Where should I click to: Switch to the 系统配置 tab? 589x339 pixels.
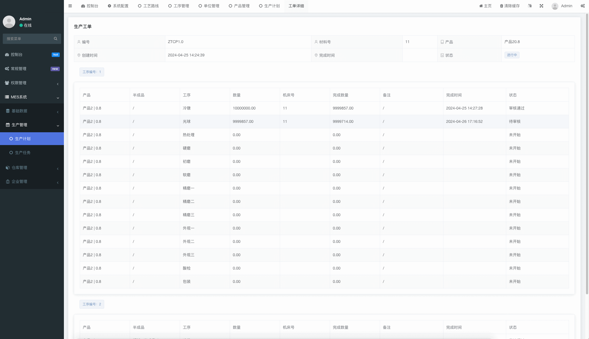click(118, 6)
